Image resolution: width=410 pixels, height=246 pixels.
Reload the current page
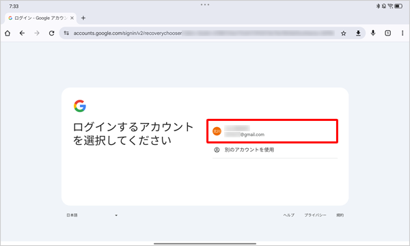51,33
